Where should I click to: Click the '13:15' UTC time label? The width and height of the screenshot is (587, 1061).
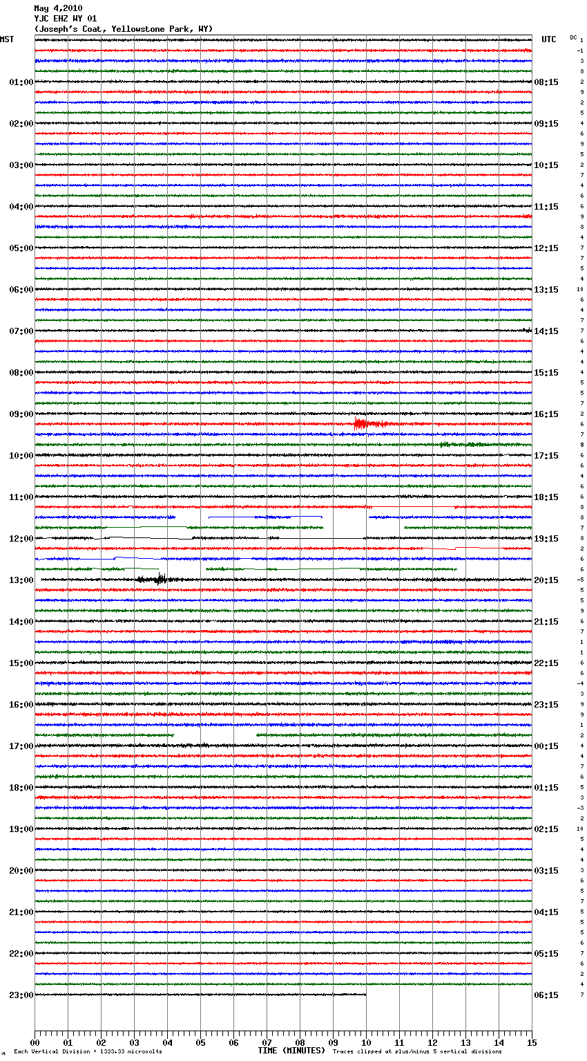point(546,290)
